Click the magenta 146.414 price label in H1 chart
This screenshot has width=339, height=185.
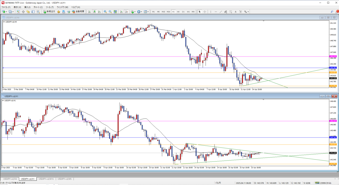tap(333, 121)
